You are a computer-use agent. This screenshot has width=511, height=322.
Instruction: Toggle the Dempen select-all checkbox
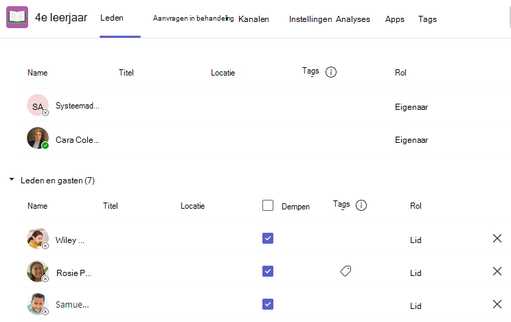(x=268, y=205)
